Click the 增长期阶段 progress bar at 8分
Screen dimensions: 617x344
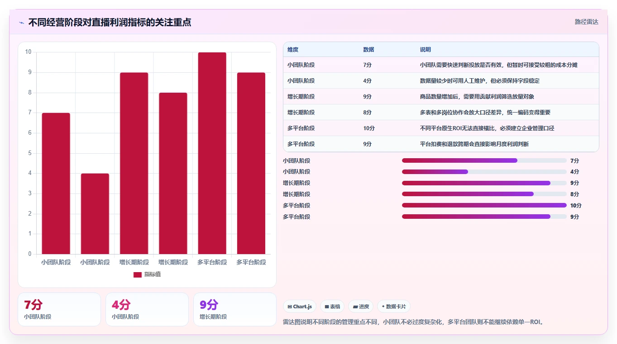point(484,194)
